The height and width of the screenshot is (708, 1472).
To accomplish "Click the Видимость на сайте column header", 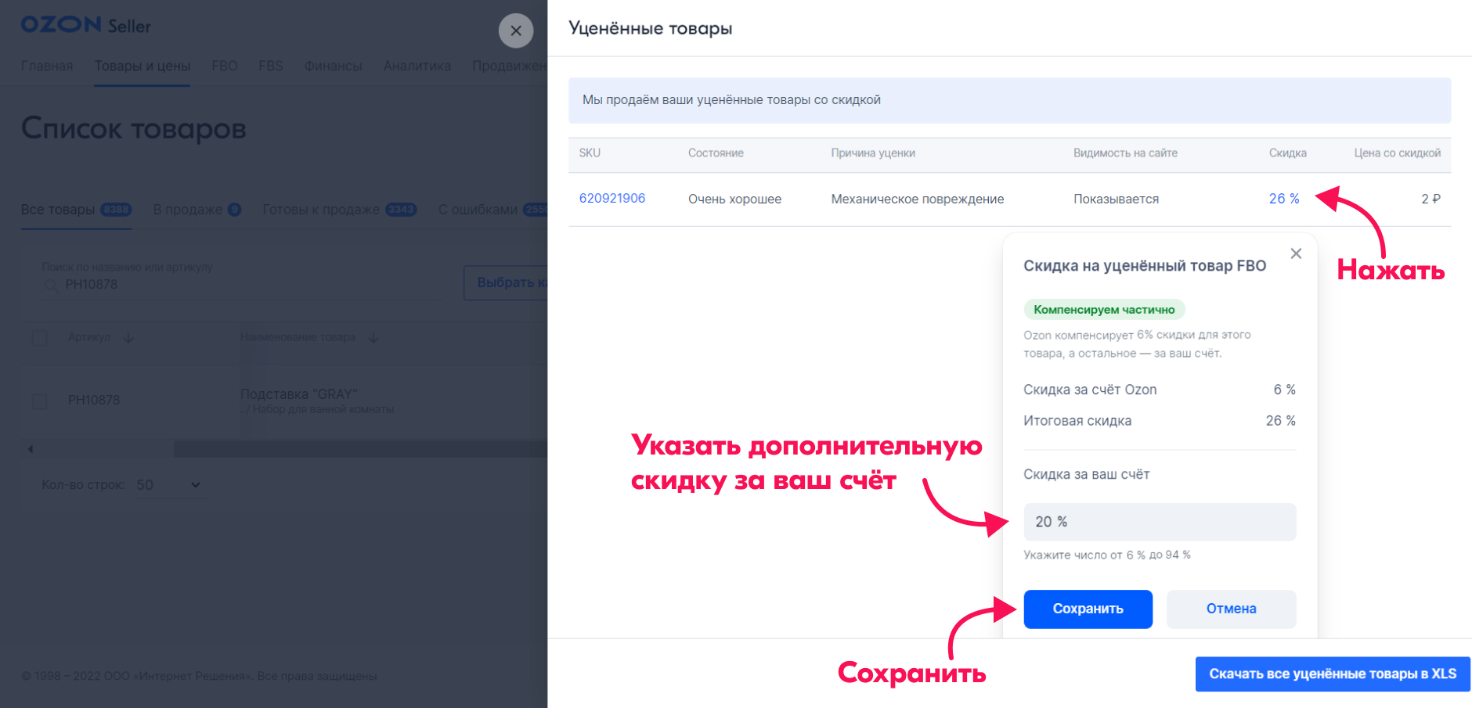I will point(1125,153).
